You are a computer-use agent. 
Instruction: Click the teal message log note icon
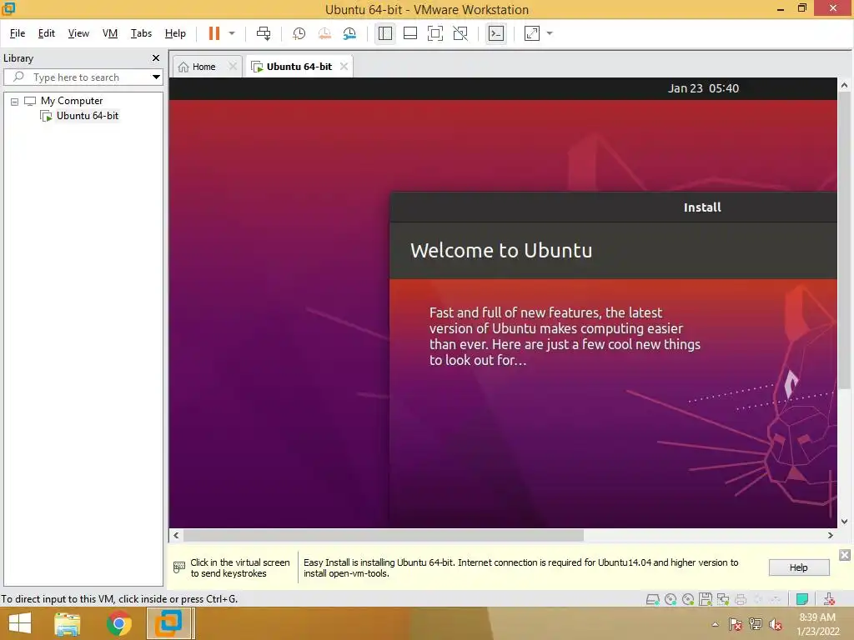tap(801, 600)
